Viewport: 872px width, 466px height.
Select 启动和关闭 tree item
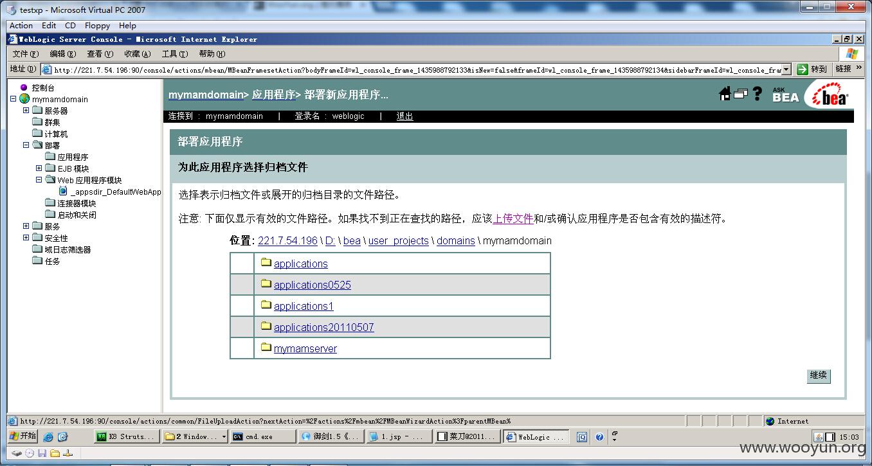coord(77,215)
